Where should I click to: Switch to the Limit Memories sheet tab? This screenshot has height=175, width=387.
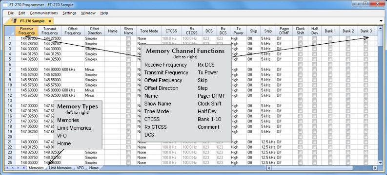coord(60,168)
